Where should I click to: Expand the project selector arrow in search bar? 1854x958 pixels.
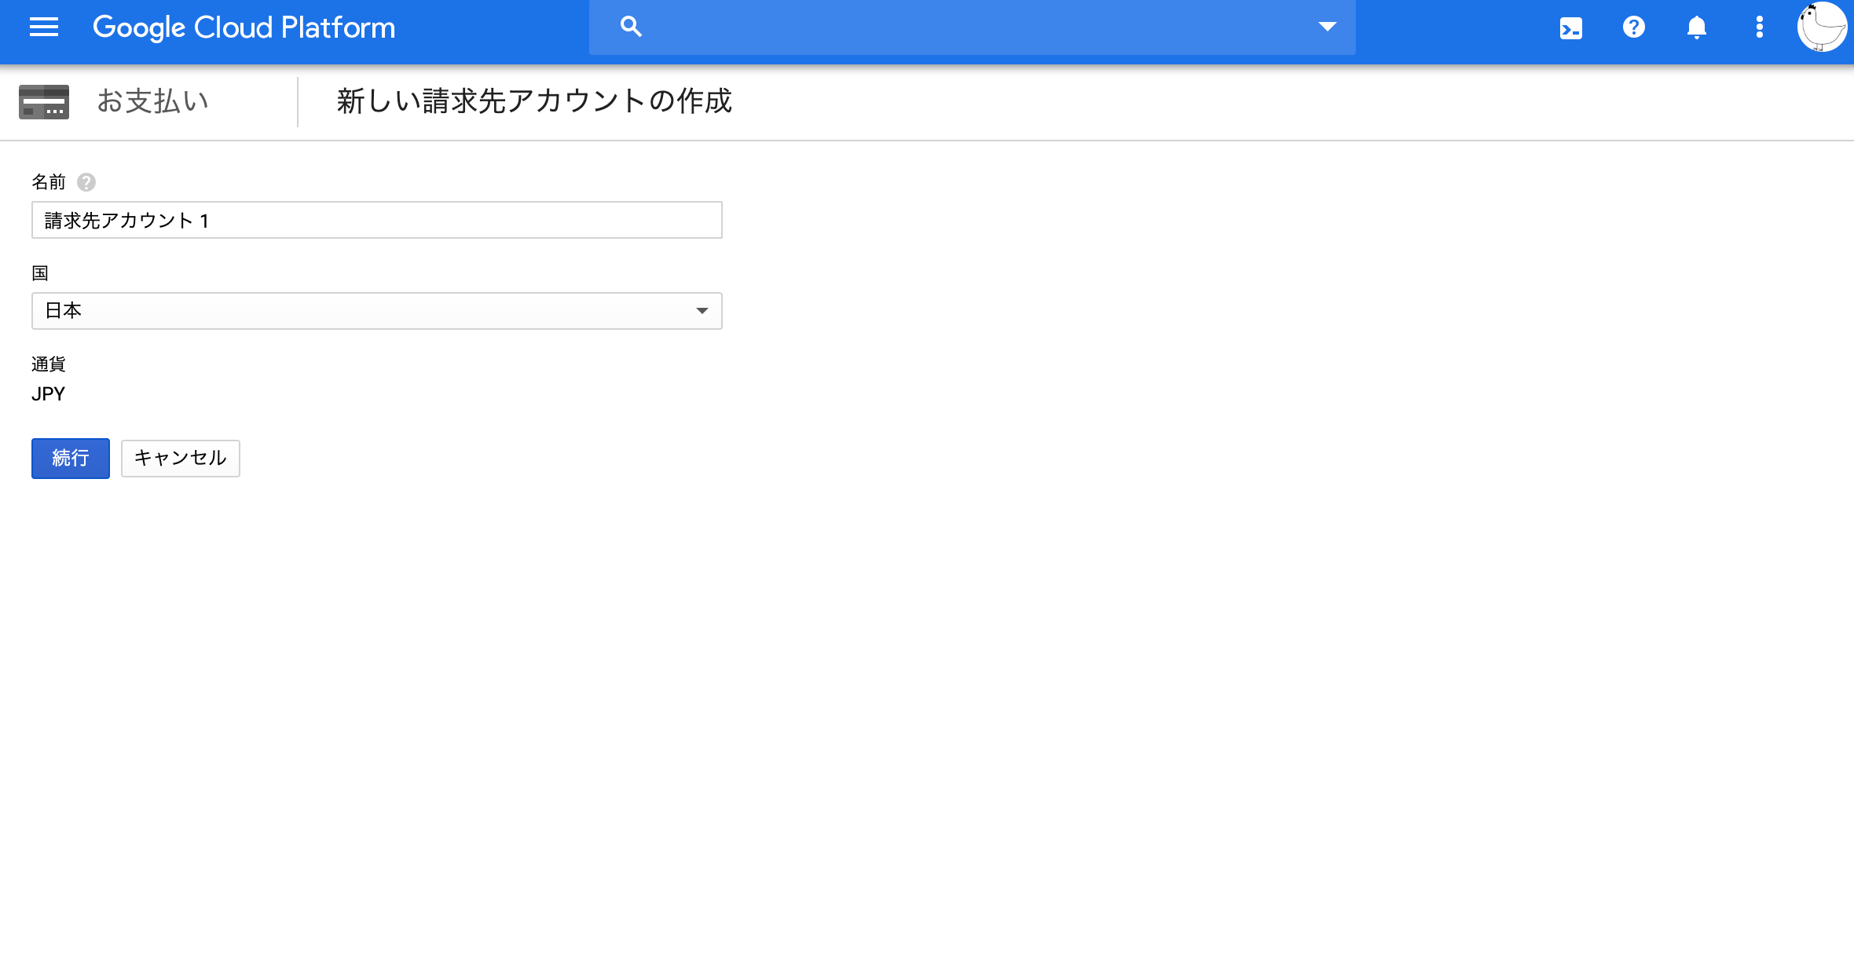tap(1327, 26)
